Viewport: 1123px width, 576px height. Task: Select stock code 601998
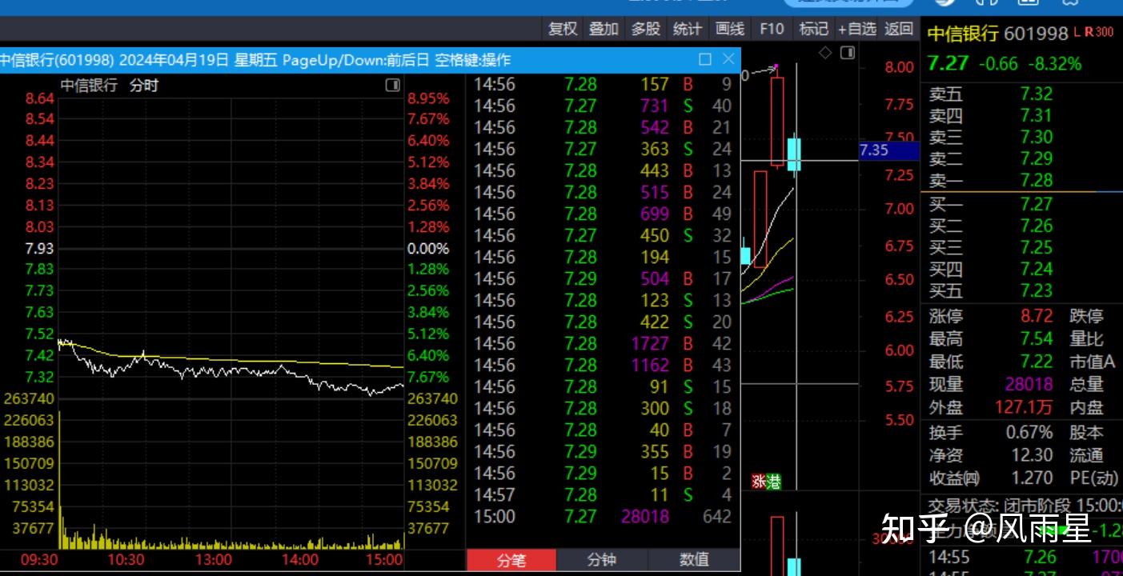(1036, 34)
